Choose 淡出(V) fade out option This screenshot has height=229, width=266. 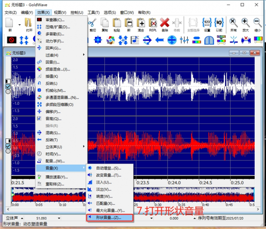click(110, 190)
